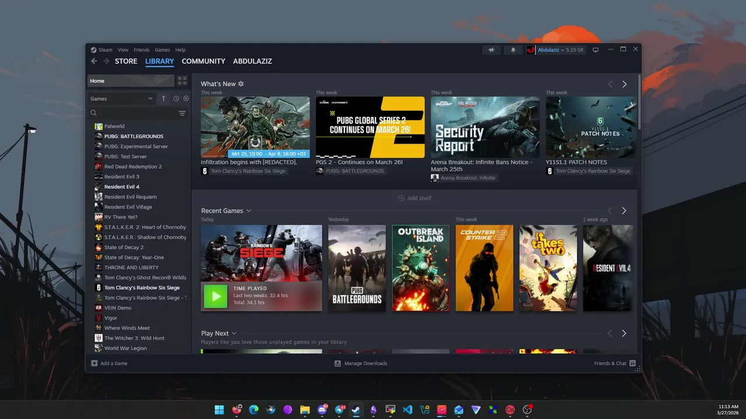This screenshot has height=419, width=746.
Task: Open the ABDULAZIZ profile tab
Action: pos(252,61)
